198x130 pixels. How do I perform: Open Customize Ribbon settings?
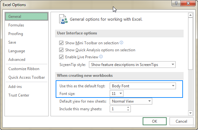(x=27, y=69)
